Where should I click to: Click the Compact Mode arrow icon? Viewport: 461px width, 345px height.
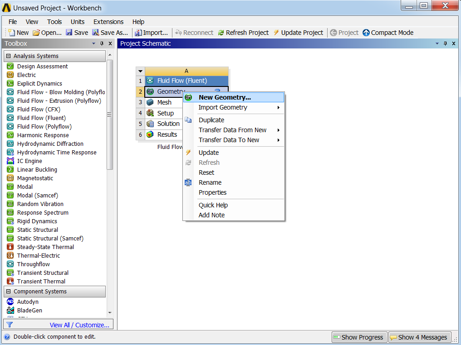pos(366,33)
